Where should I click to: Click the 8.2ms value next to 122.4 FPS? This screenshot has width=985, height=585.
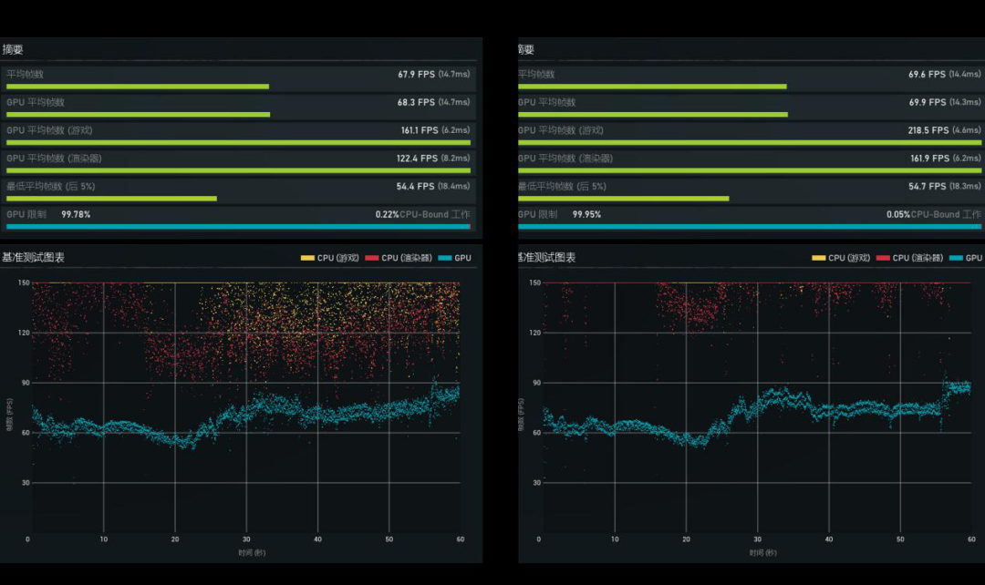pyautogui.click(x=455, y=159)
